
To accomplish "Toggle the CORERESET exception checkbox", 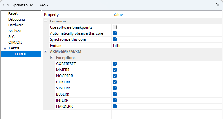I will coord(115,64).
